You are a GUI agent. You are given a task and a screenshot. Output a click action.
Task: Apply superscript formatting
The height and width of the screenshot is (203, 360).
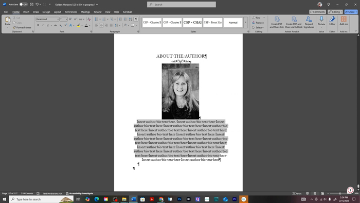(x=65, y=25)
